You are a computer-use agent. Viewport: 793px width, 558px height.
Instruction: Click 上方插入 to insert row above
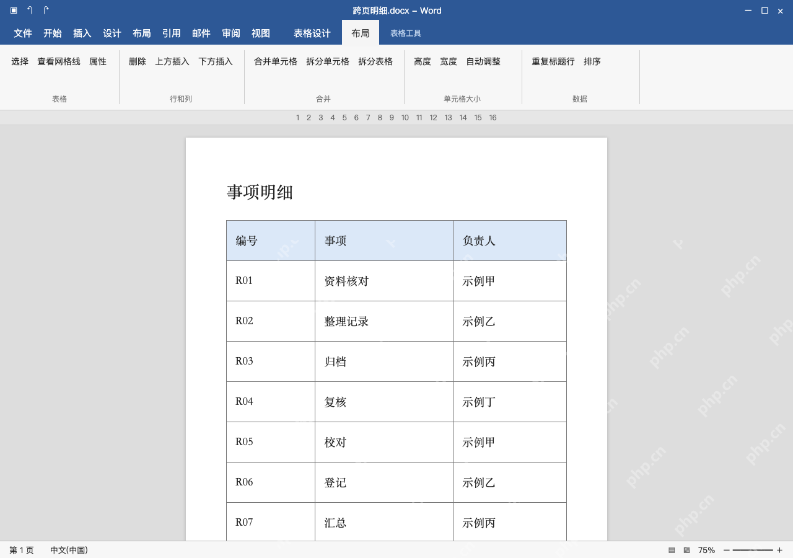pyautogui.click(x=172, y=61)
